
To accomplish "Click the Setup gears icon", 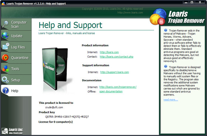I will tap(5, 79).
